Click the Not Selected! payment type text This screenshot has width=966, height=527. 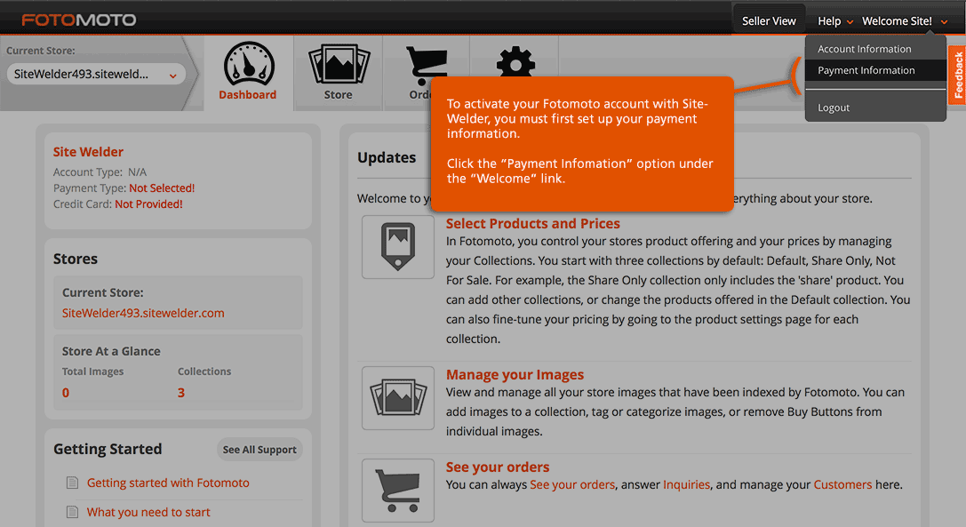(162, 188)
